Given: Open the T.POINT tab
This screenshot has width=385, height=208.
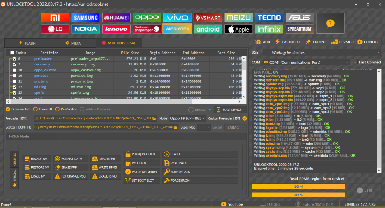Looking at the screenshot, I should pos(316,42).
